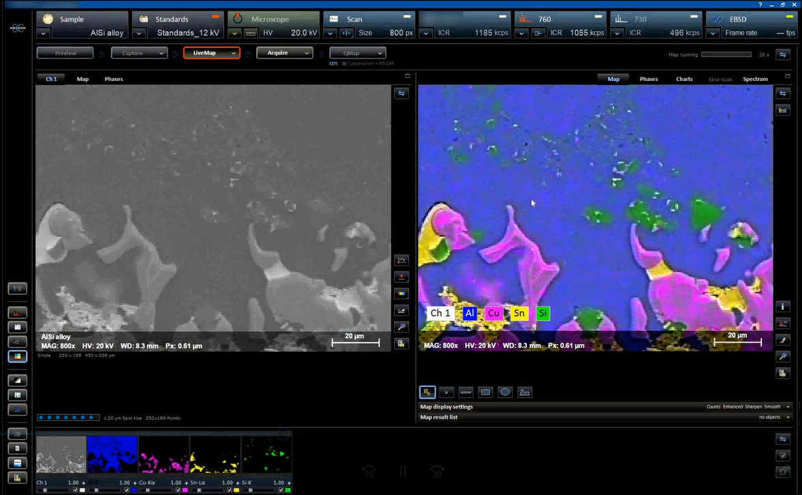Select the pointer selection tool below the map
This screenshot has height=495, width=802.
click(427, 392)
